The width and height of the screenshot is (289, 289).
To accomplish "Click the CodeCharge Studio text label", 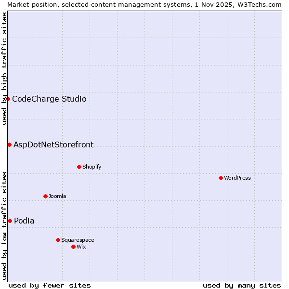I will coord(49,99).
